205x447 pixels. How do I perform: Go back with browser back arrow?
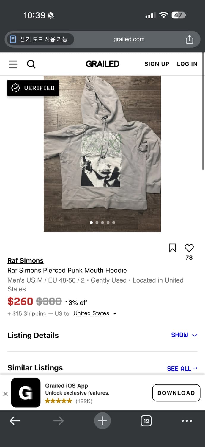tap(15, 421)
